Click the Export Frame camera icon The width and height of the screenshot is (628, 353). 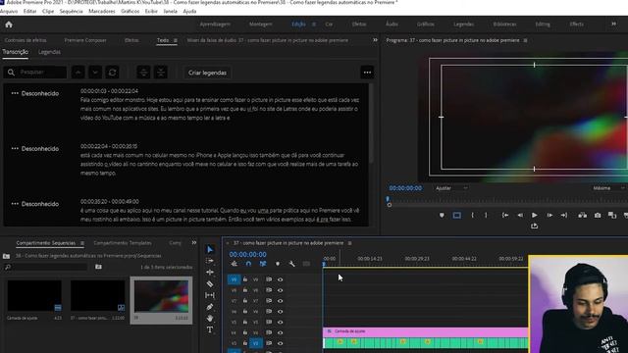pos(598,216)
